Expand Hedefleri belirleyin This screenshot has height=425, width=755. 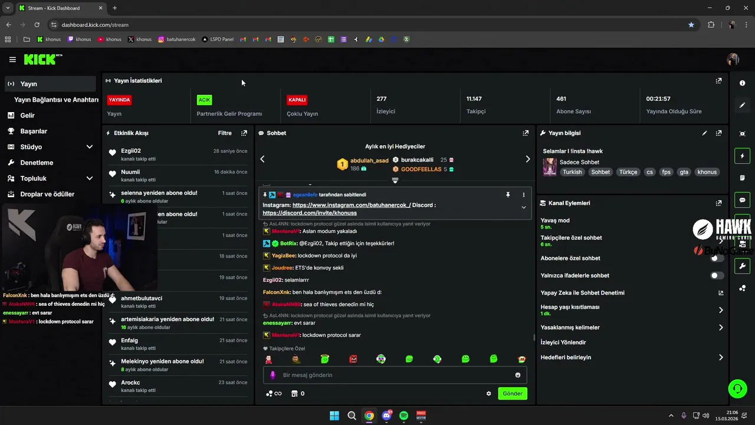(x=721, y=357)
